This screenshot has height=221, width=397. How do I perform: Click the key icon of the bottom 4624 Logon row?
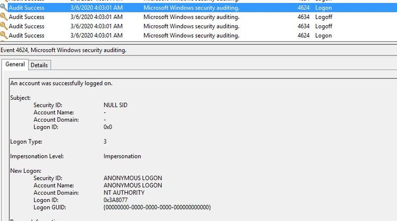click(x=3, y=35)
